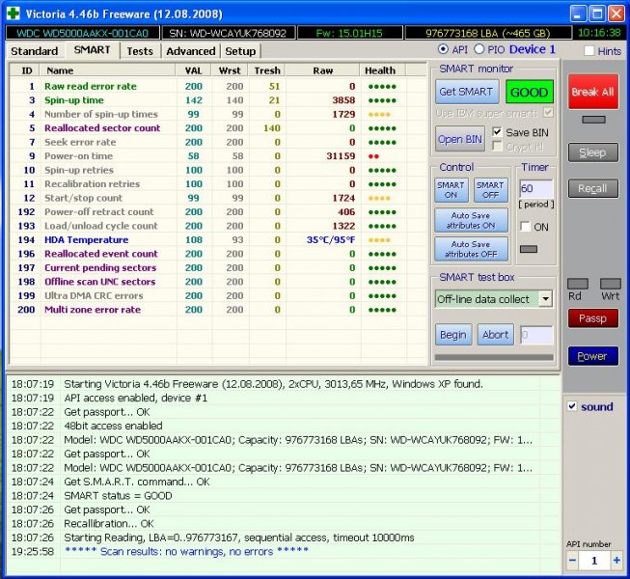
Task: Click the green GOOD status indicator
Action: click(x=529, y=93)
